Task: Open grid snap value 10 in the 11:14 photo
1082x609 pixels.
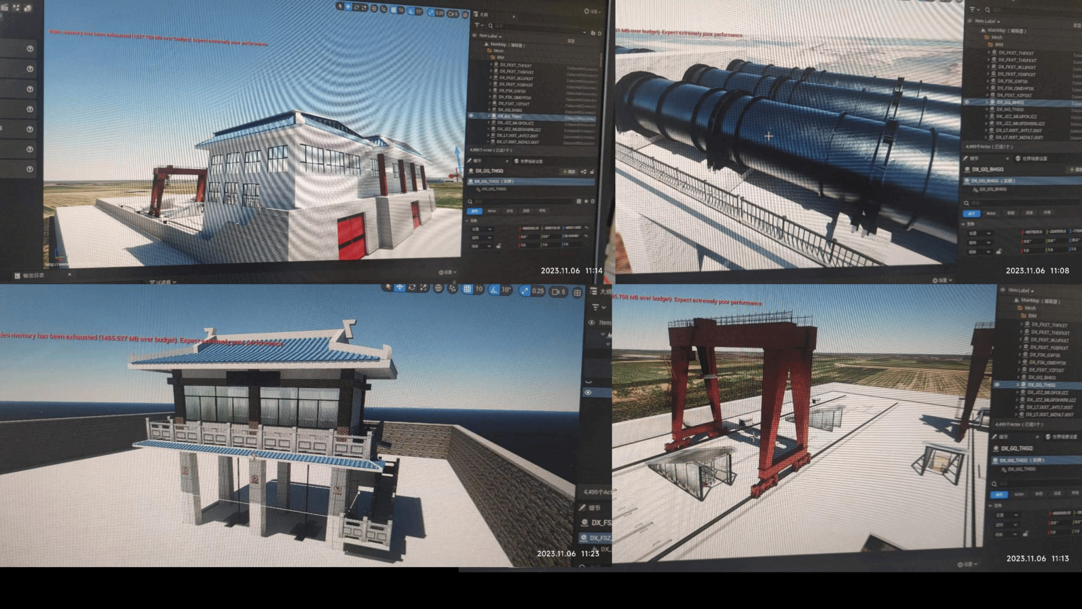Action: (x=401, y=10)
